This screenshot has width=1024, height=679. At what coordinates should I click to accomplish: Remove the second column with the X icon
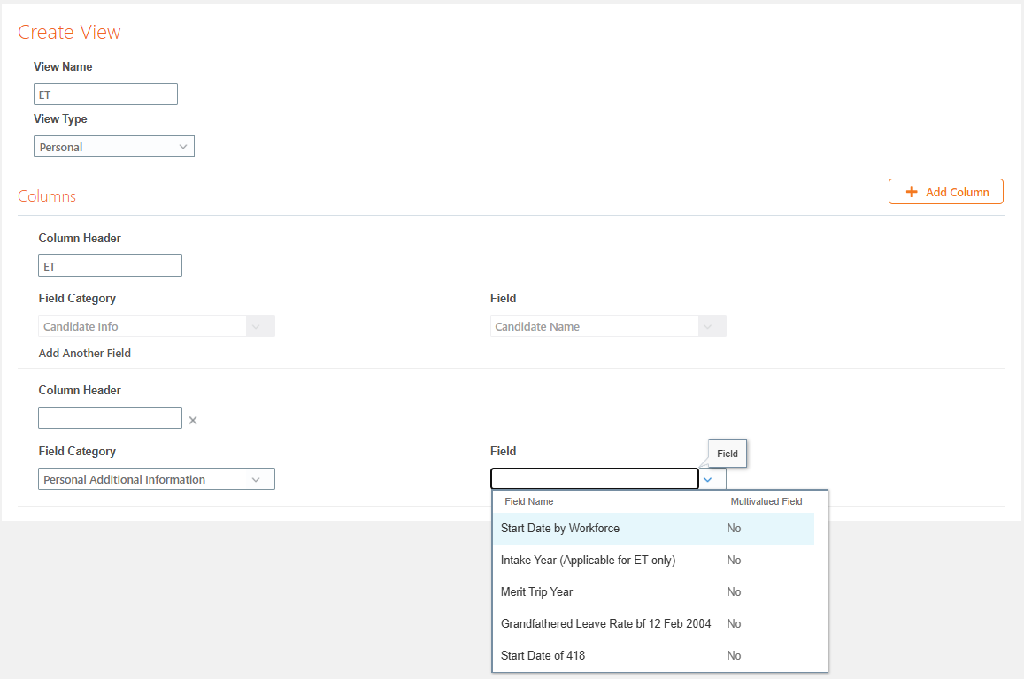(x=193, y=420)
